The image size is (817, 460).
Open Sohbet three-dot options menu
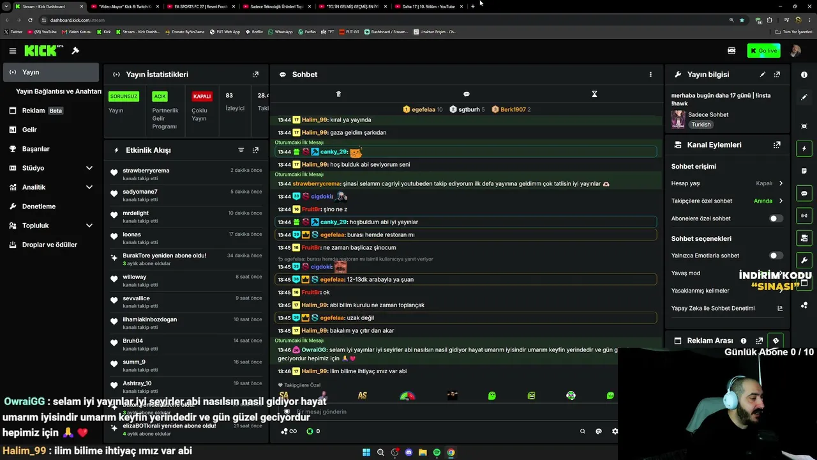pyautogui.click(x=650, y=75)
